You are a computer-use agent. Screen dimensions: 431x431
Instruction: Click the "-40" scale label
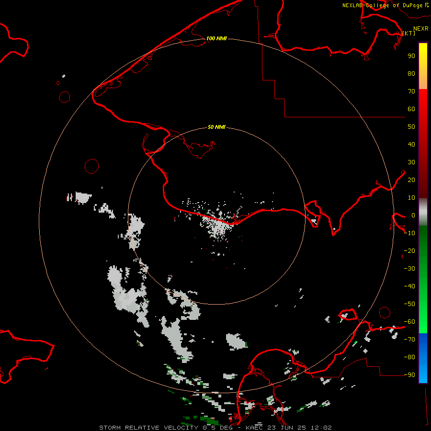(409, 286)
